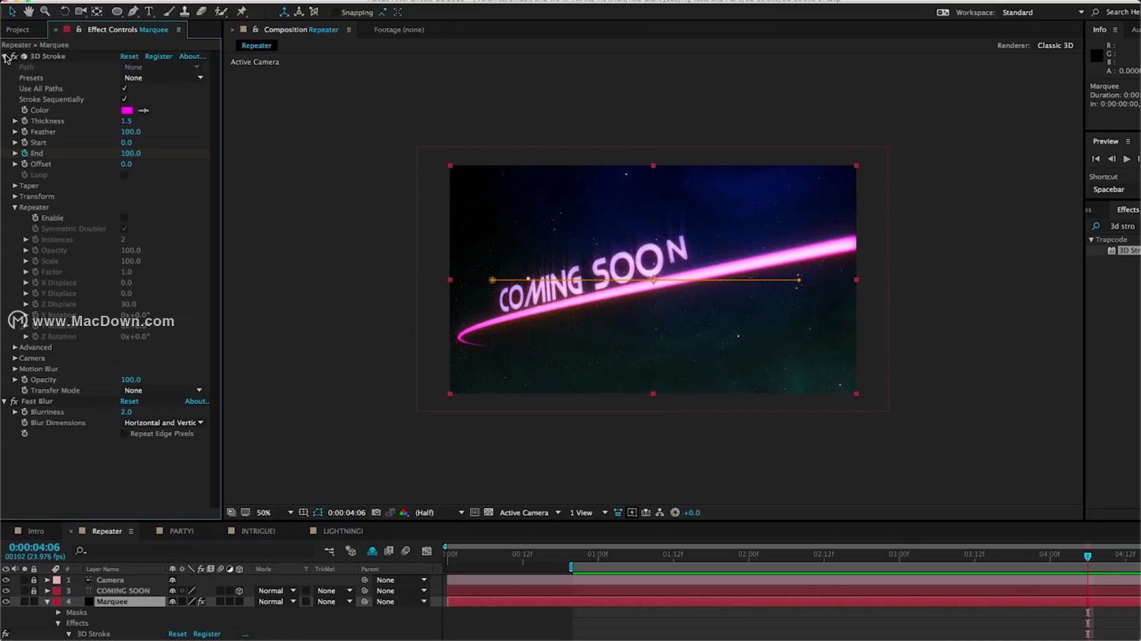1141x641 pixels.
Task: Select the Puppet Pin tool
Action: [243, 11]
